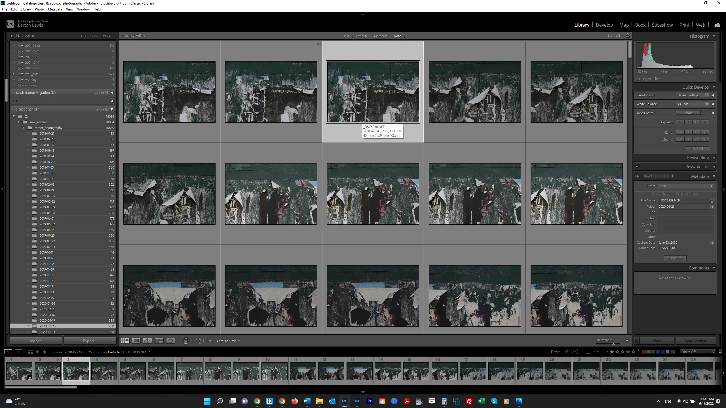726x408 pixels.
Task: Select filmstrip thumbnail number 7
Action: [x=189, y=371]
